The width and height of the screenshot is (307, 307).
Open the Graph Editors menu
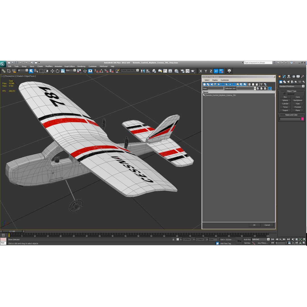pyautogui.click(x=70, y=66)
